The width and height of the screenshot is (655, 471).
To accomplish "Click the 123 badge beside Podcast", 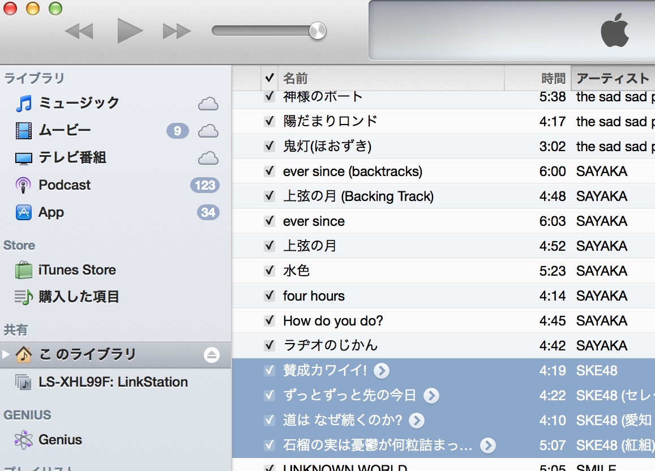I will pyautogui.click(x=205, y=185).
